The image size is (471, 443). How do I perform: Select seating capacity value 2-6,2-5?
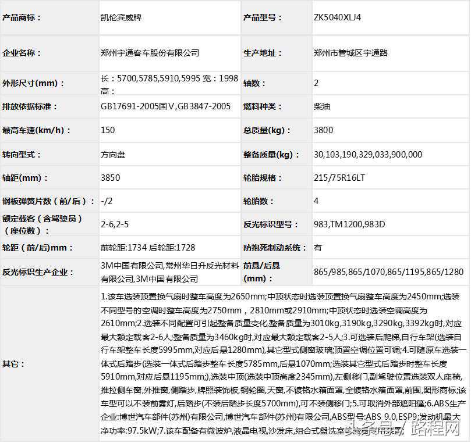(x=115, y=224)
